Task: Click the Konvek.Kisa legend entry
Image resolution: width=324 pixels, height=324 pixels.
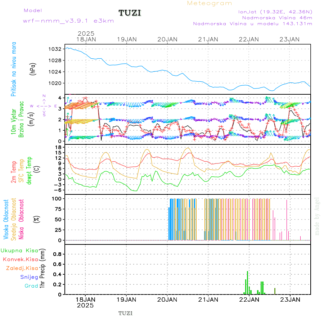Action: tap(20, 259)
